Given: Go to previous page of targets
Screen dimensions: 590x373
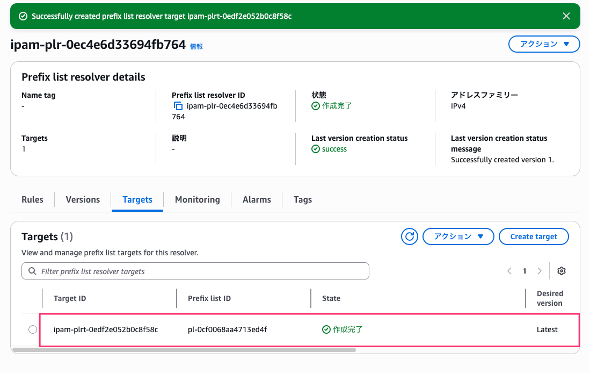Looking at the screenshot, I should pyautogui.click(x=509, y=271).
